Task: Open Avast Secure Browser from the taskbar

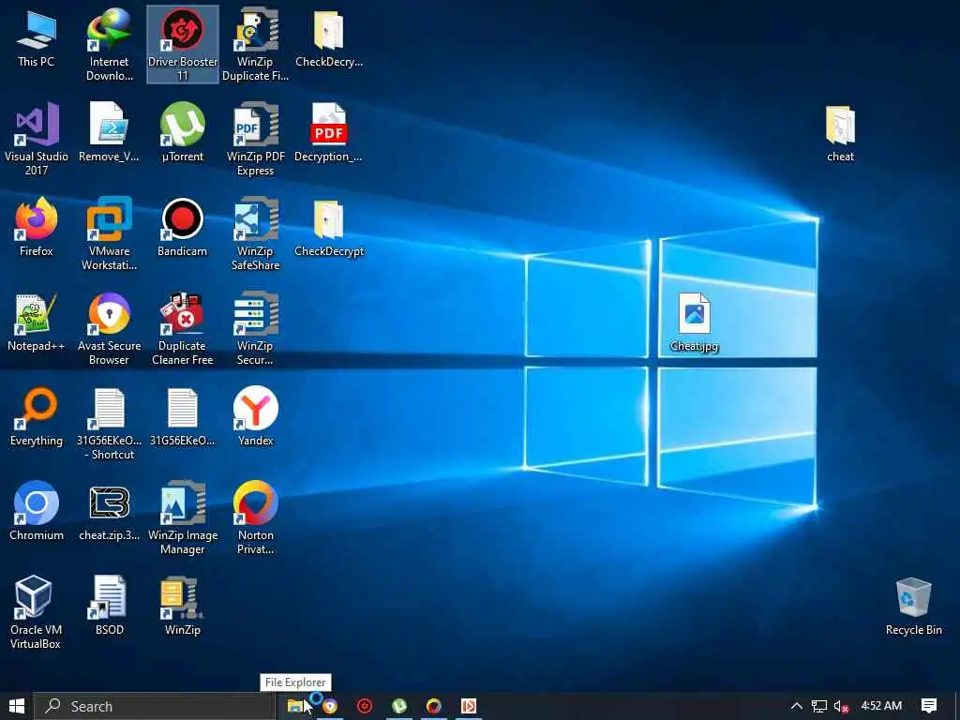Action: 330,706
